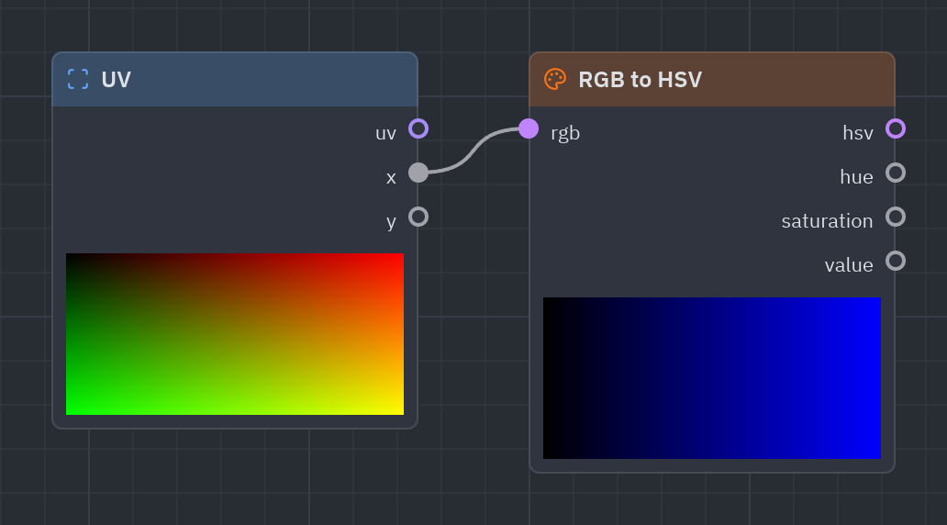
Task: Click the connection wire between x and rgb
Action: [473, 151]
